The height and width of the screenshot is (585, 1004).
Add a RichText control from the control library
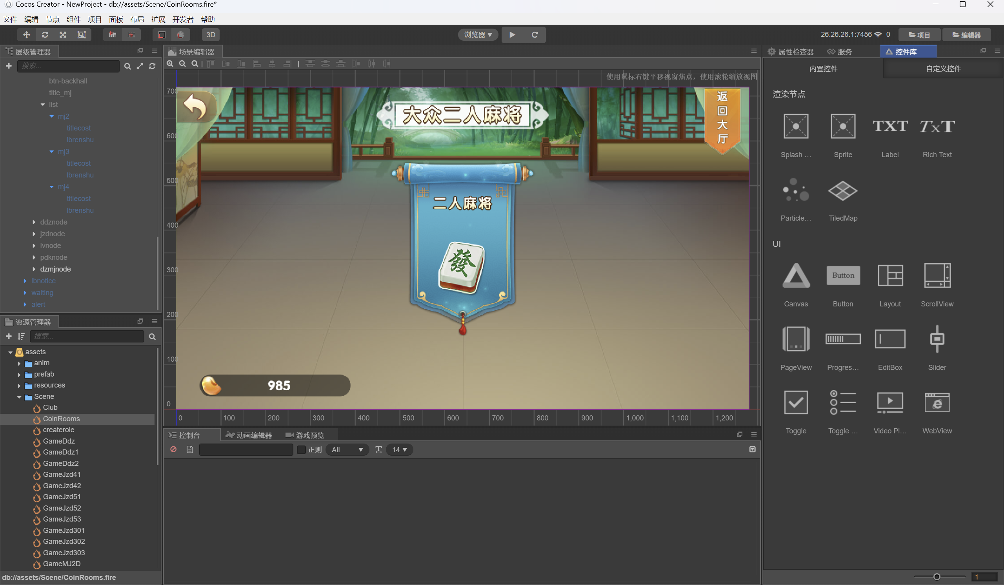pos(937,127)
